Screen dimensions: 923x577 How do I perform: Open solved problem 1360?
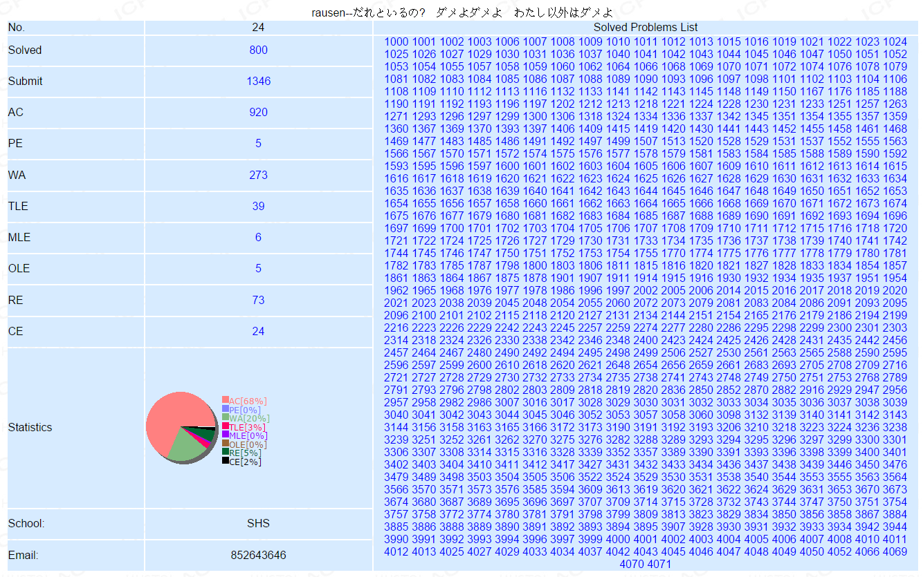396,129
